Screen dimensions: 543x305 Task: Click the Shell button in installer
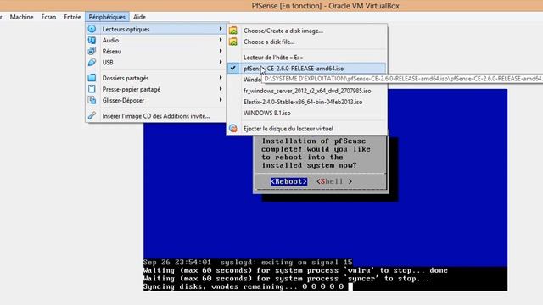[334, 181]
